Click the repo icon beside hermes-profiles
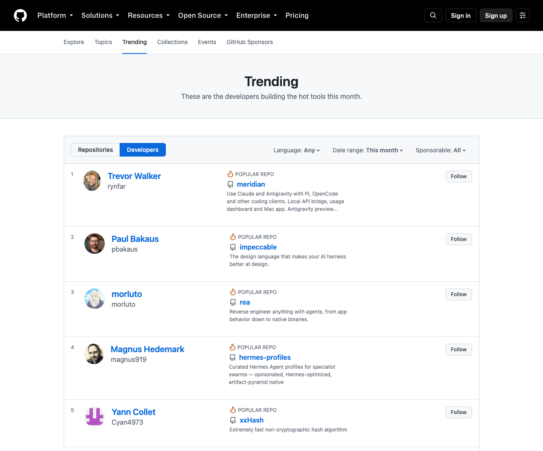543x451 pixels. pyautogui.click(x=232, y=358)
